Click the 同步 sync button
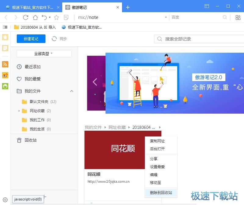The image size is (244, 205). click(59, 39)
